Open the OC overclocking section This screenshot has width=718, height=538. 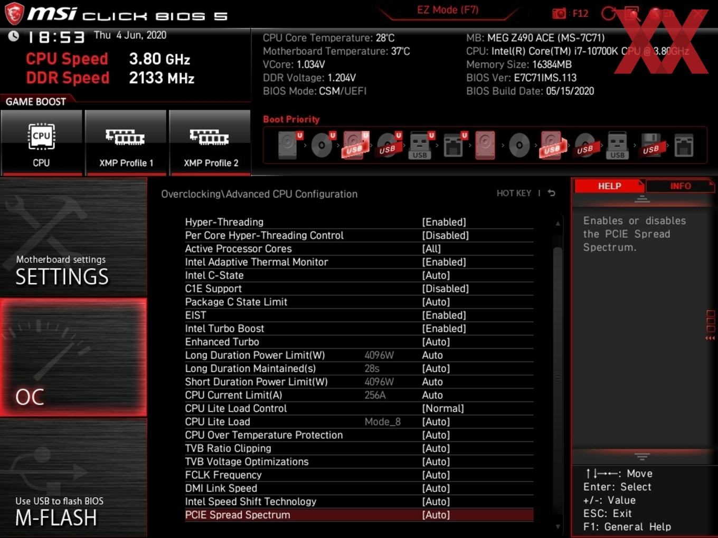point(73,357)
